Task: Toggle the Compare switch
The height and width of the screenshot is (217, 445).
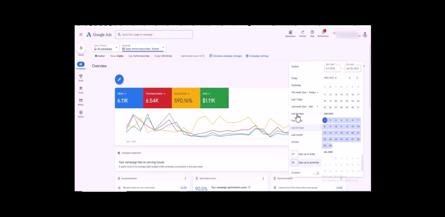Action: 317,173
